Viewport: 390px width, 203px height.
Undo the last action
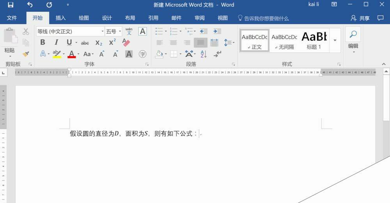tap(30, 5)
